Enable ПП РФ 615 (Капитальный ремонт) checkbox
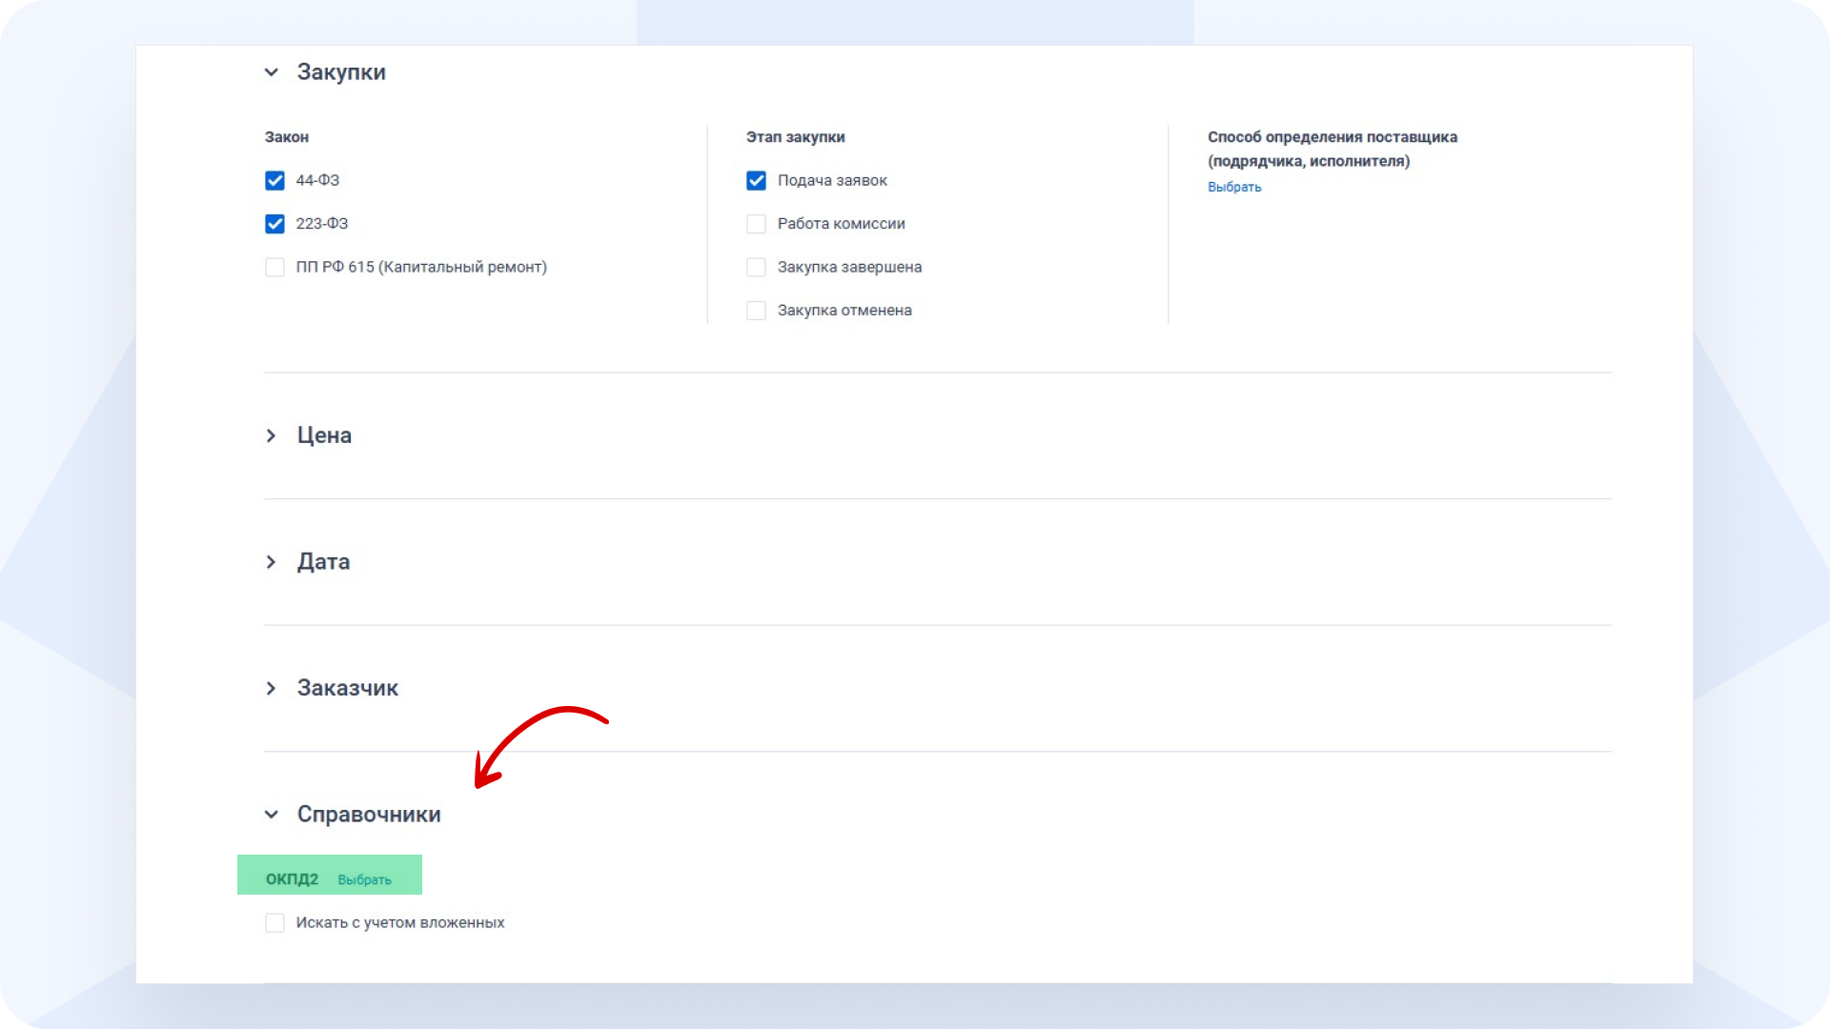 pos(274,267)
